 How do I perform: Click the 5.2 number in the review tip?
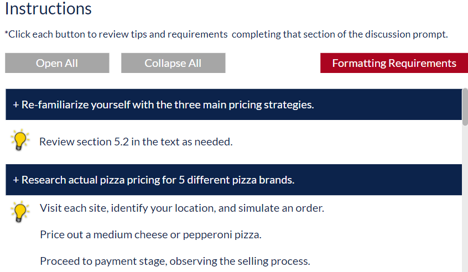pyautogui.click(x=122, y=142)
